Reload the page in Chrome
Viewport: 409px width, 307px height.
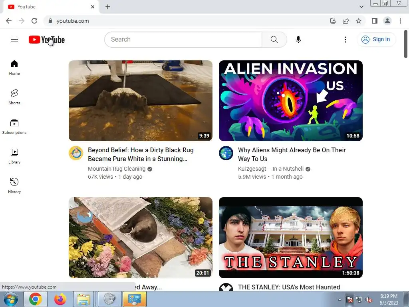point(34,21)
